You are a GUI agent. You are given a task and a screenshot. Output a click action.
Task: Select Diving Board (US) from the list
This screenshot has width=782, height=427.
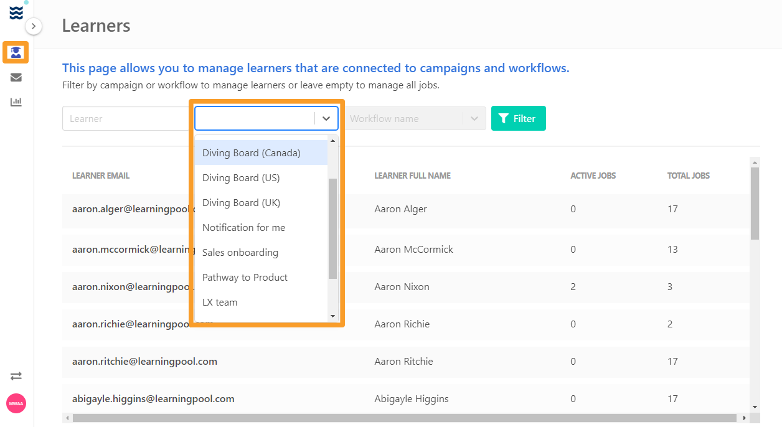click(x=240, y=177)
